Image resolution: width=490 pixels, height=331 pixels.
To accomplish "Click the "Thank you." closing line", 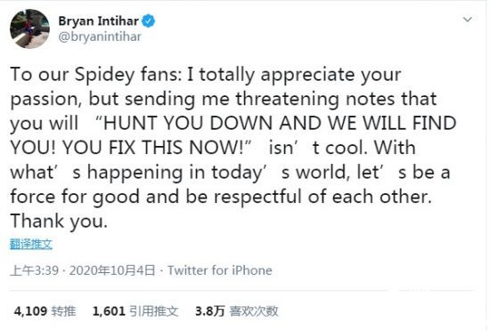I will coord(59,222).
